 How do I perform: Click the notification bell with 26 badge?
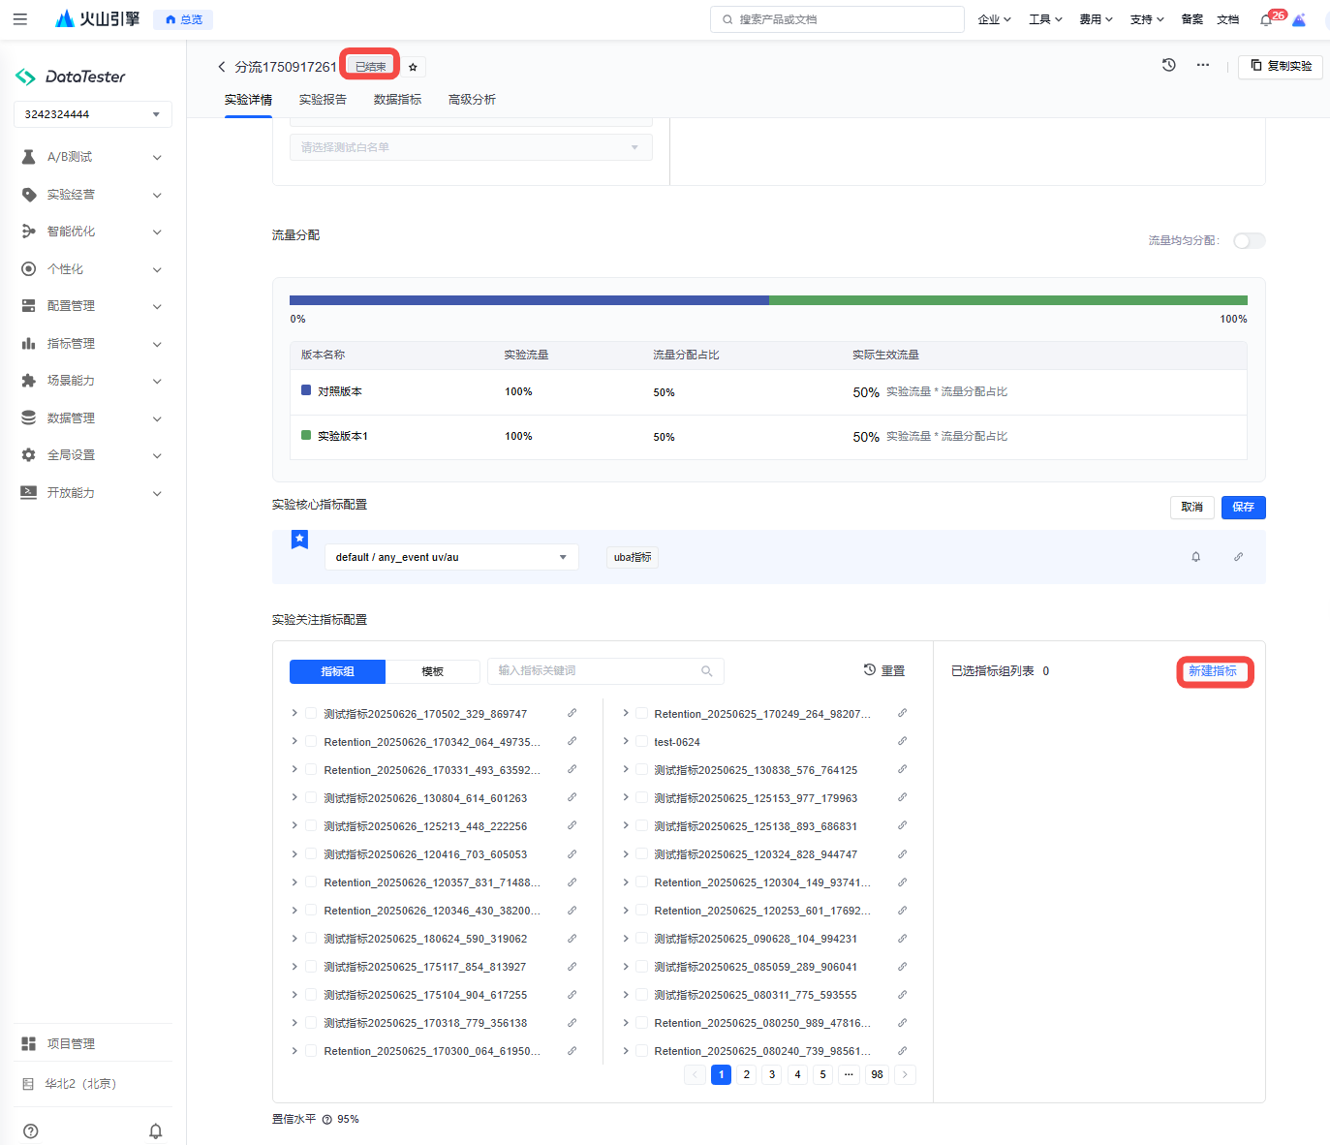click(1267, 19)
